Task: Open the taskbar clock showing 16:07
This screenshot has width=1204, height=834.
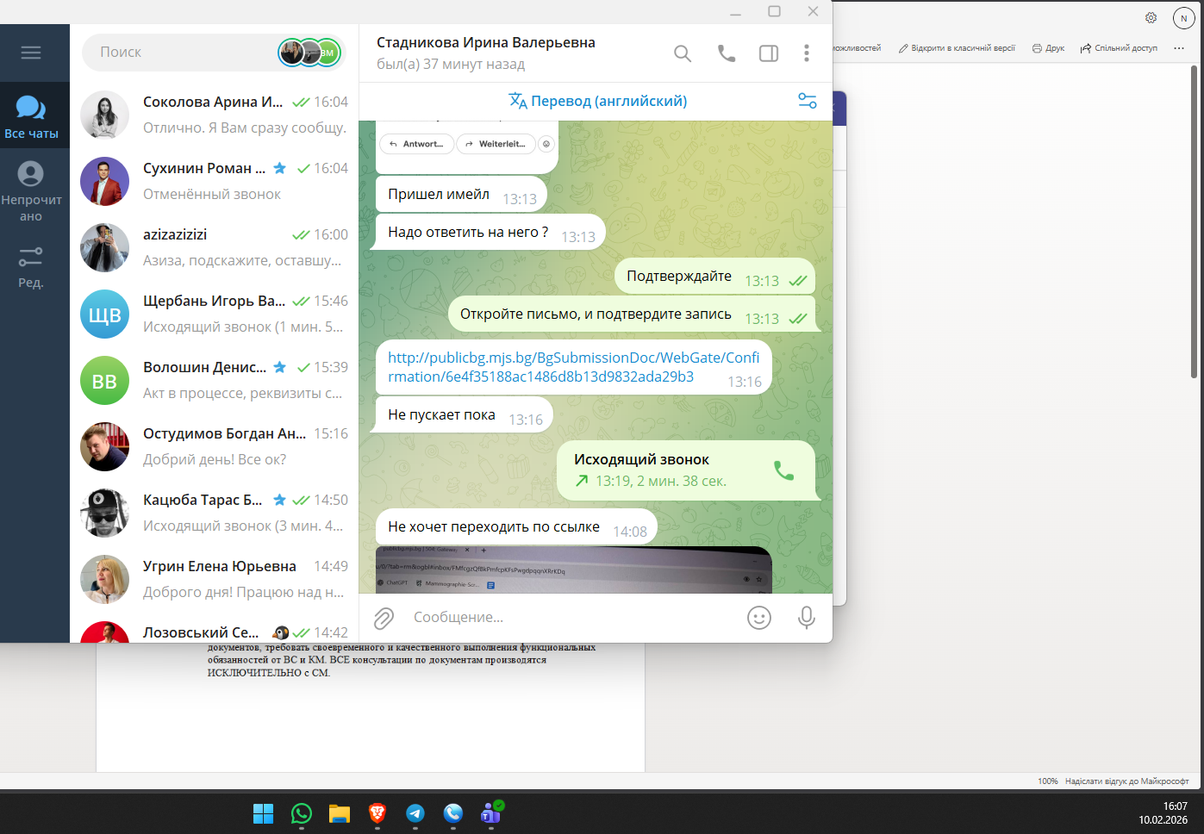Action: 1163,813
